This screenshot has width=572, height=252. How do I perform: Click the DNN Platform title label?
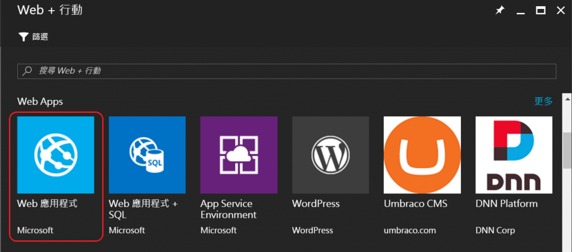tap(507, 203)
